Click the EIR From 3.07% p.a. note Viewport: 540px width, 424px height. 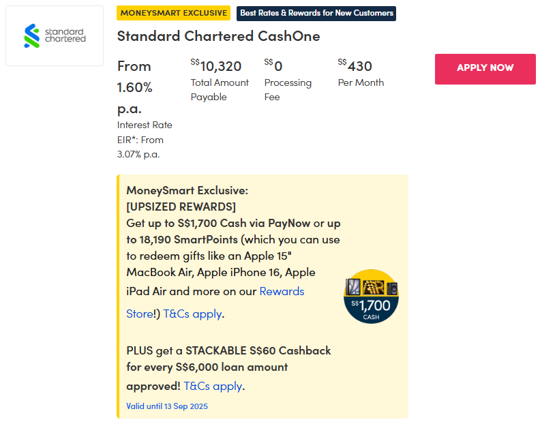pos(140,147)
